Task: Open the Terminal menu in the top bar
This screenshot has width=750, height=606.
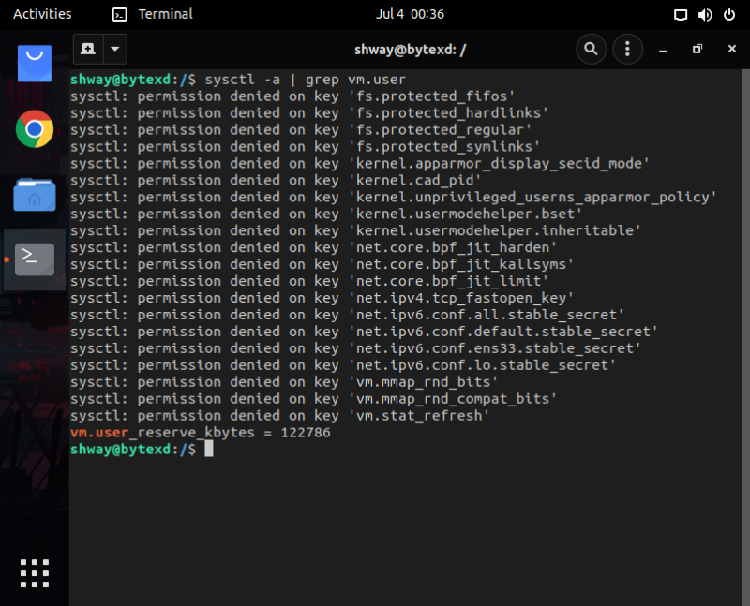Action: [153, 14]
